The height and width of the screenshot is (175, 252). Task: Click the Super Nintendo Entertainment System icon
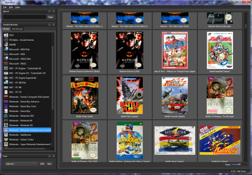coord(6,144)
